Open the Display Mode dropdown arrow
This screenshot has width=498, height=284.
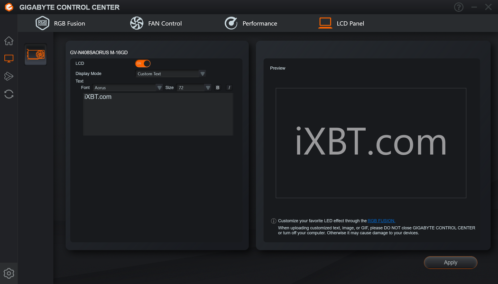(x=203, y=73)
